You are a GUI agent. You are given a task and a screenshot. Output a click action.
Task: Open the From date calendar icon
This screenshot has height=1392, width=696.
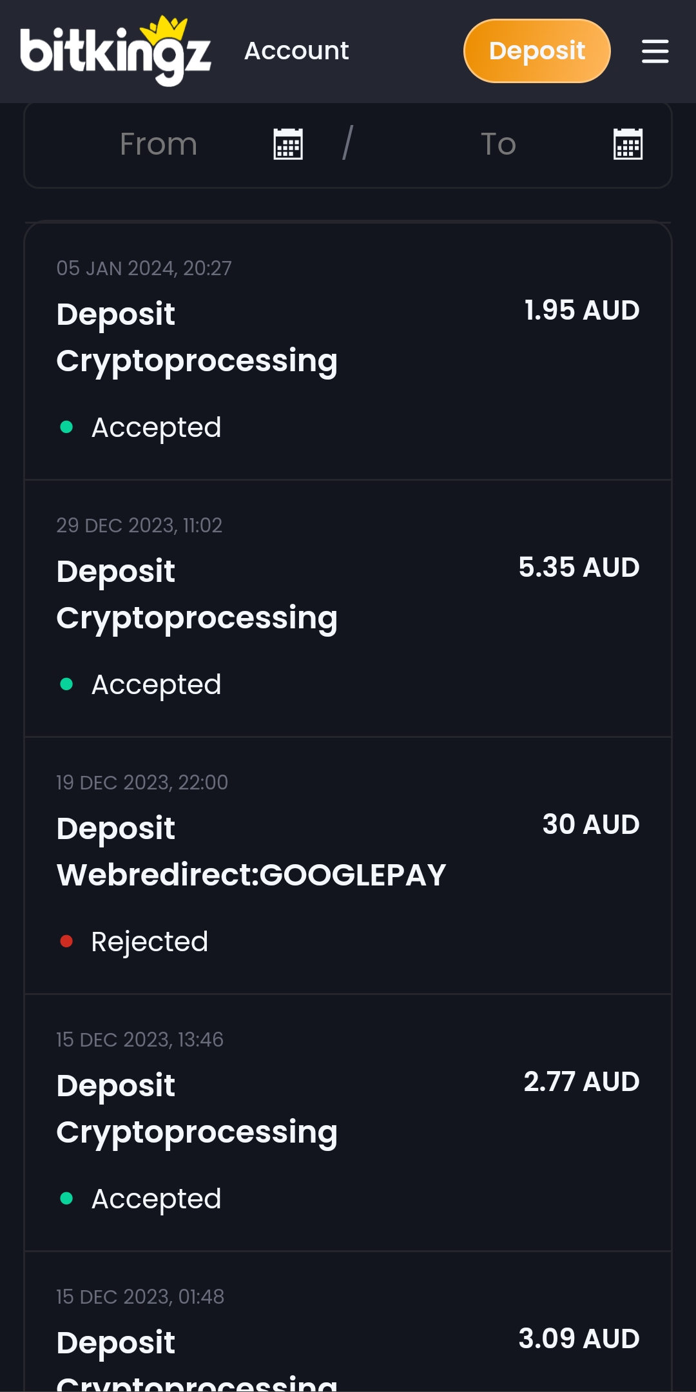[288, 144]
